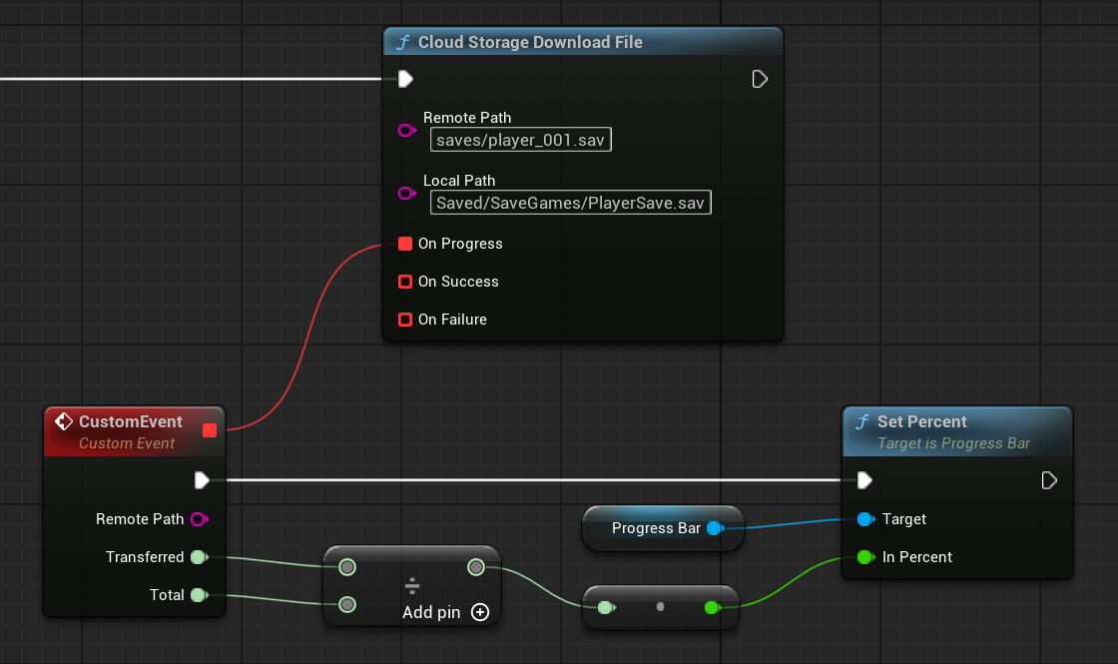The height and width of the screenshot is (664, 1118).
Task: Select the Cloud Storage Download File node title
Action: pyautogui.click(x=530, y=42)
